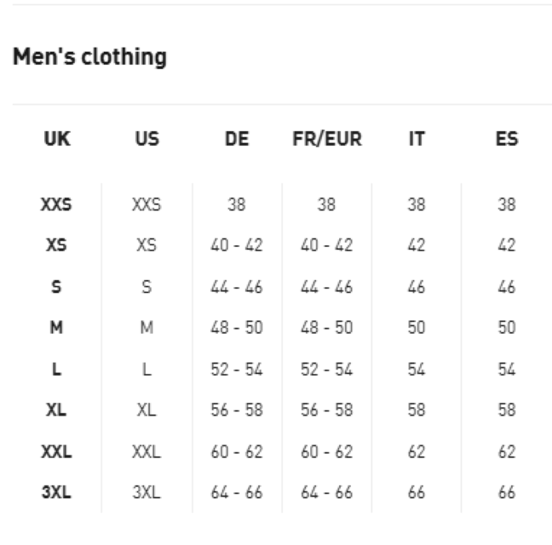Screen dimensions: 552x545
Task: Click the UK L size row label
Action: (x=56, y=370)
